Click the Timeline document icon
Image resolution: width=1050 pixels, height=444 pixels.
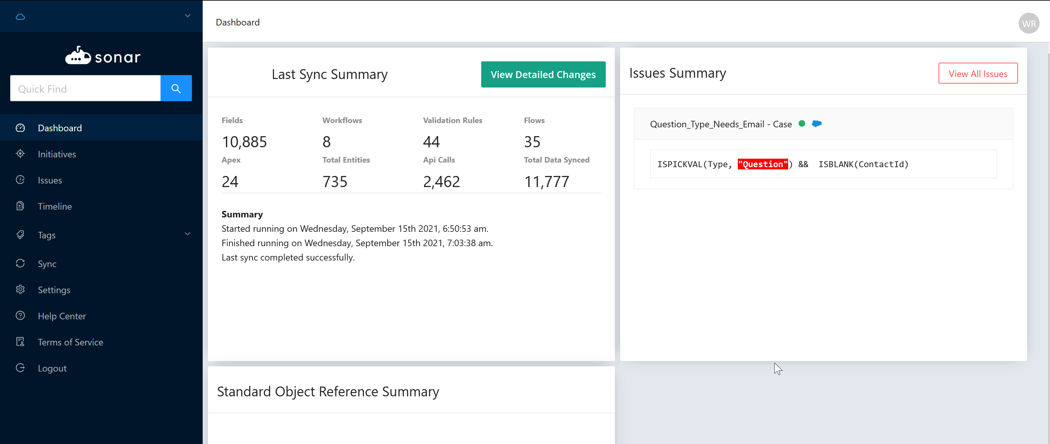(20, 206)
